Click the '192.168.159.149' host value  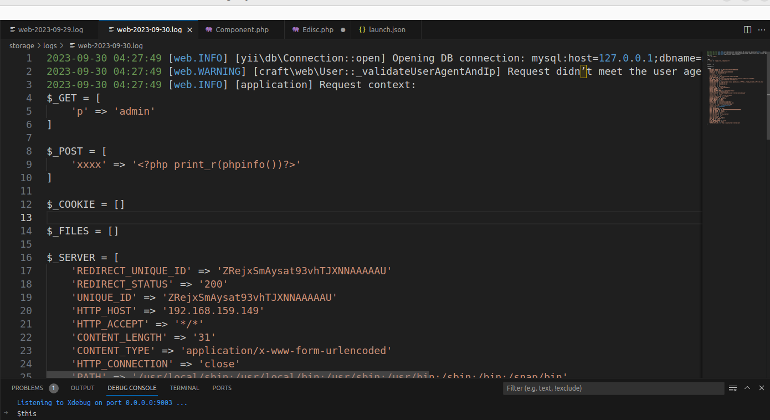coord(213,311)
